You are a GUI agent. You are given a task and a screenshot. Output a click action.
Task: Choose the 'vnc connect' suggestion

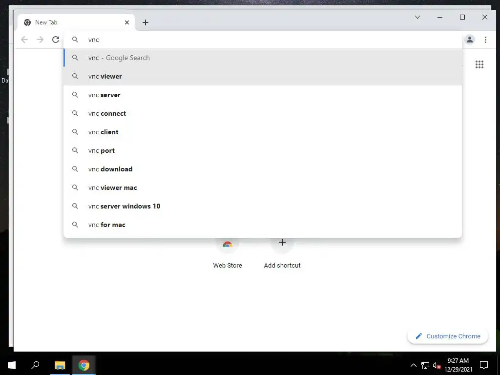pos(263,113)
